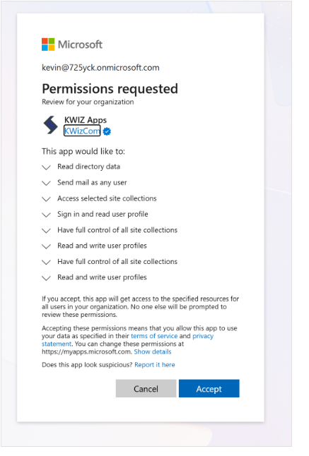This screenshot has height=456, width=309.
Task: Click the KWIZ Apps application name
Action: click(86, 120)
